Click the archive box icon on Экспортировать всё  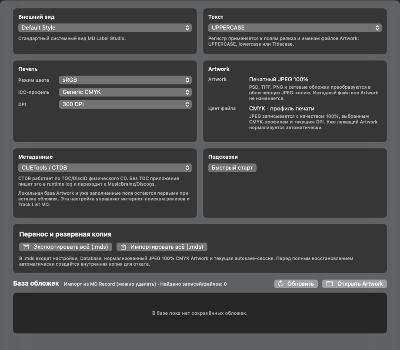26,247
